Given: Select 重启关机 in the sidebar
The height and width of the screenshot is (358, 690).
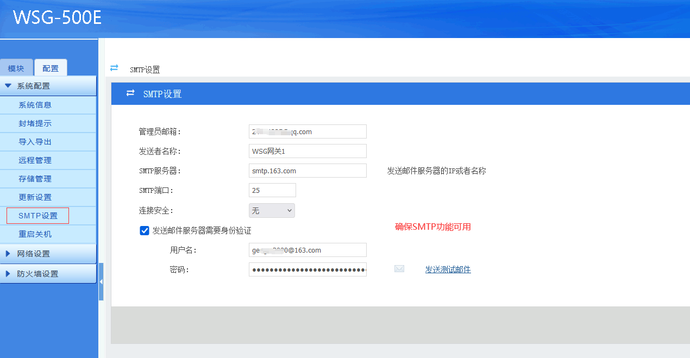Looking at the screenshot, I should (x=35, y=234).
